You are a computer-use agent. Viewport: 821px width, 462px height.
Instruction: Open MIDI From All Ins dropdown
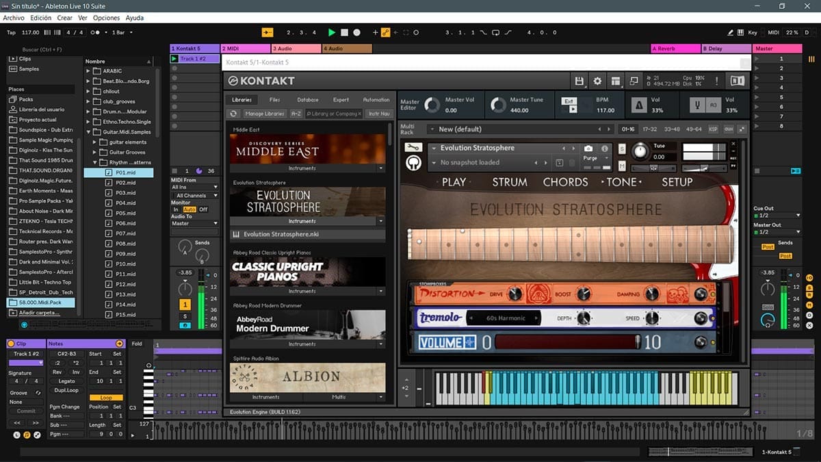[194, 187]
